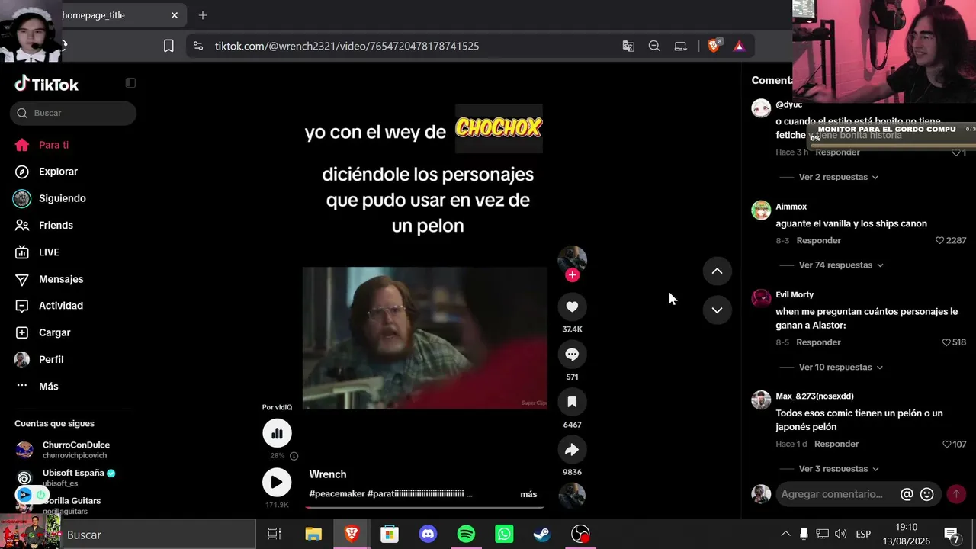Open the site settings icon in address bar
The height and width of the screenshot is (549, 976).
[198, 46]
